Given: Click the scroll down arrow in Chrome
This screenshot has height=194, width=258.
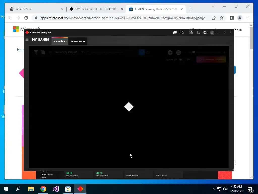Looking at the screenshot, I should (251, 177).
